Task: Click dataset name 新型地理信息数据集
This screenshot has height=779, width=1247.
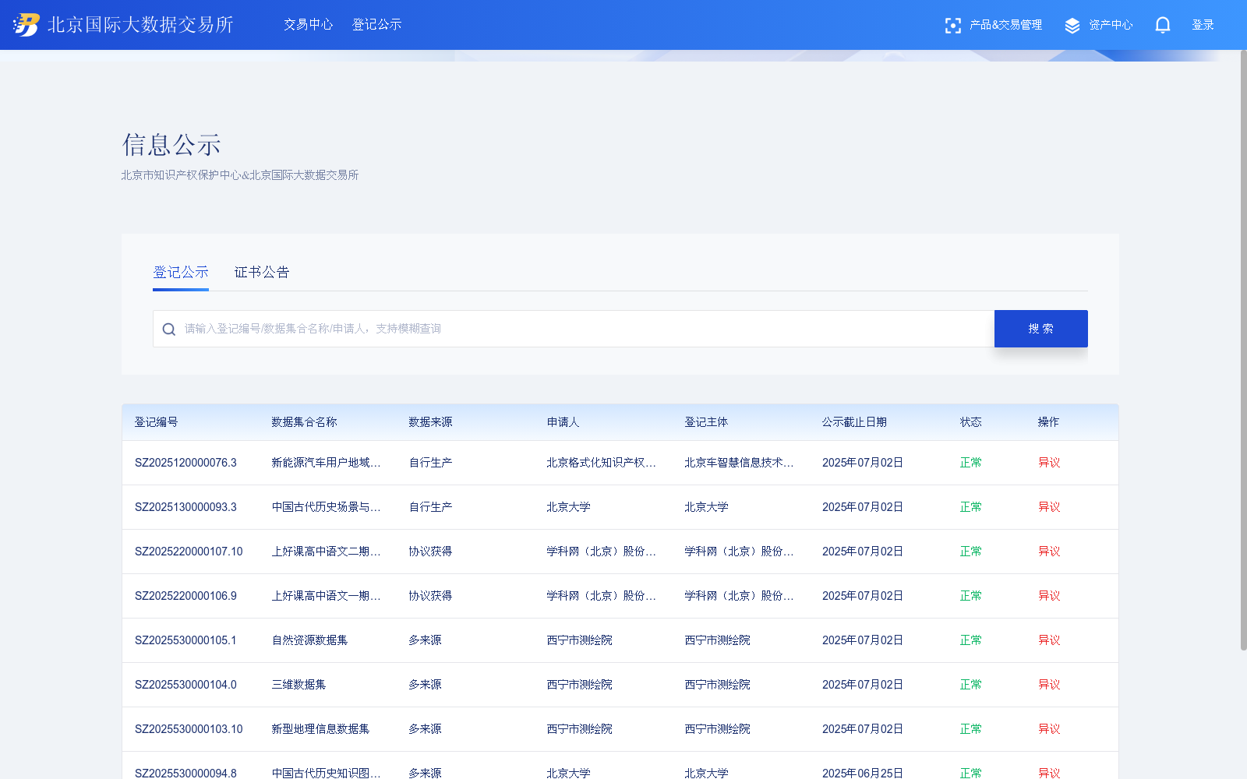Action: pos(320,729)
